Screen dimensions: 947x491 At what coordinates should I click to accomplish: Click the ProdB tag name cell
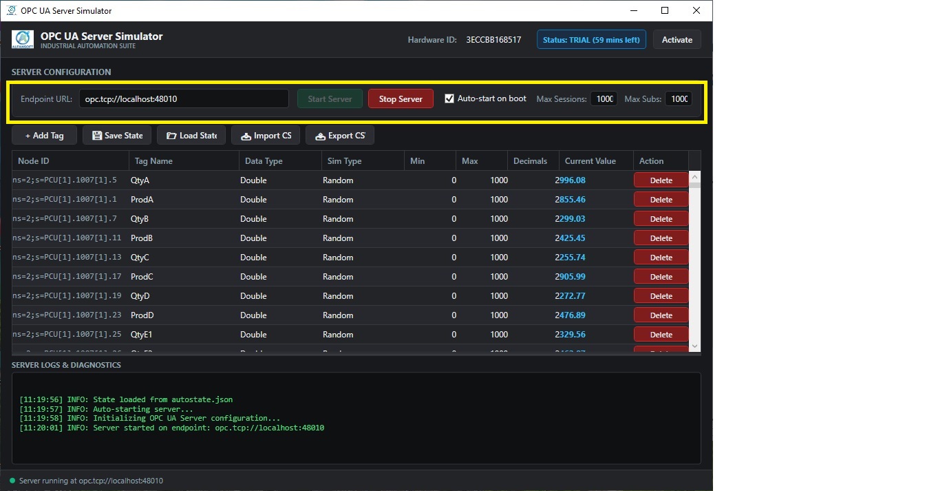(142, 238)
